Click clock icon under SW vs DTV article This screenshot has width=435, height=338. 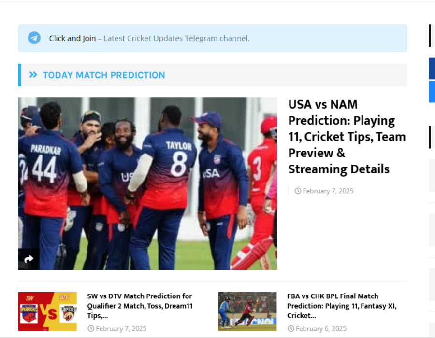click(x=91, y=328)
